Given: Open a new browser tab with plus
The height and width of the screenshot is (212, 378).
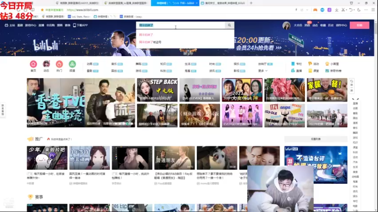Looking at the screenshot, I should (x=251, y=3).
